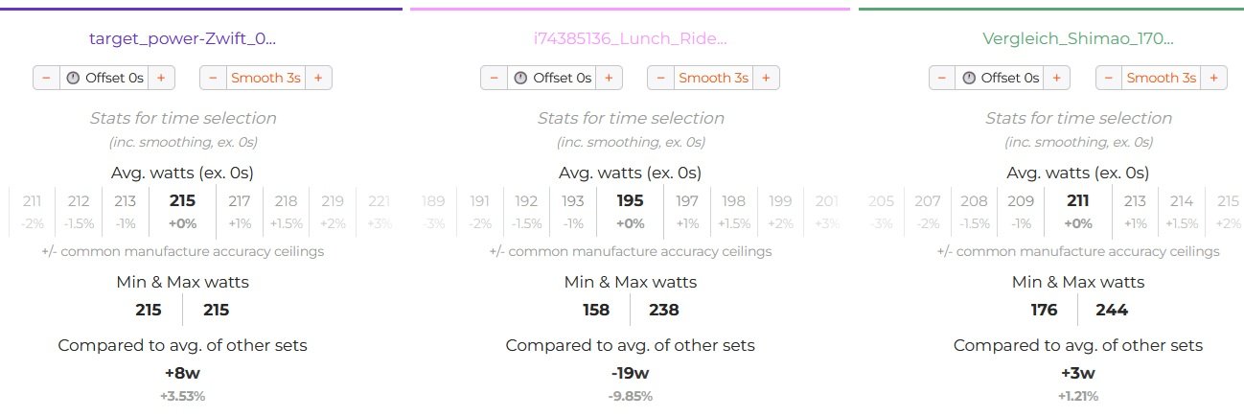The height and width of the screenshot is (417, 1244).
Task: Decrease smoothing for target_power-Zwift dataset
Action: coord(213,78)
